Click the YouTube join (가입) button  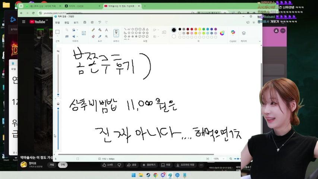coord(52,165)
